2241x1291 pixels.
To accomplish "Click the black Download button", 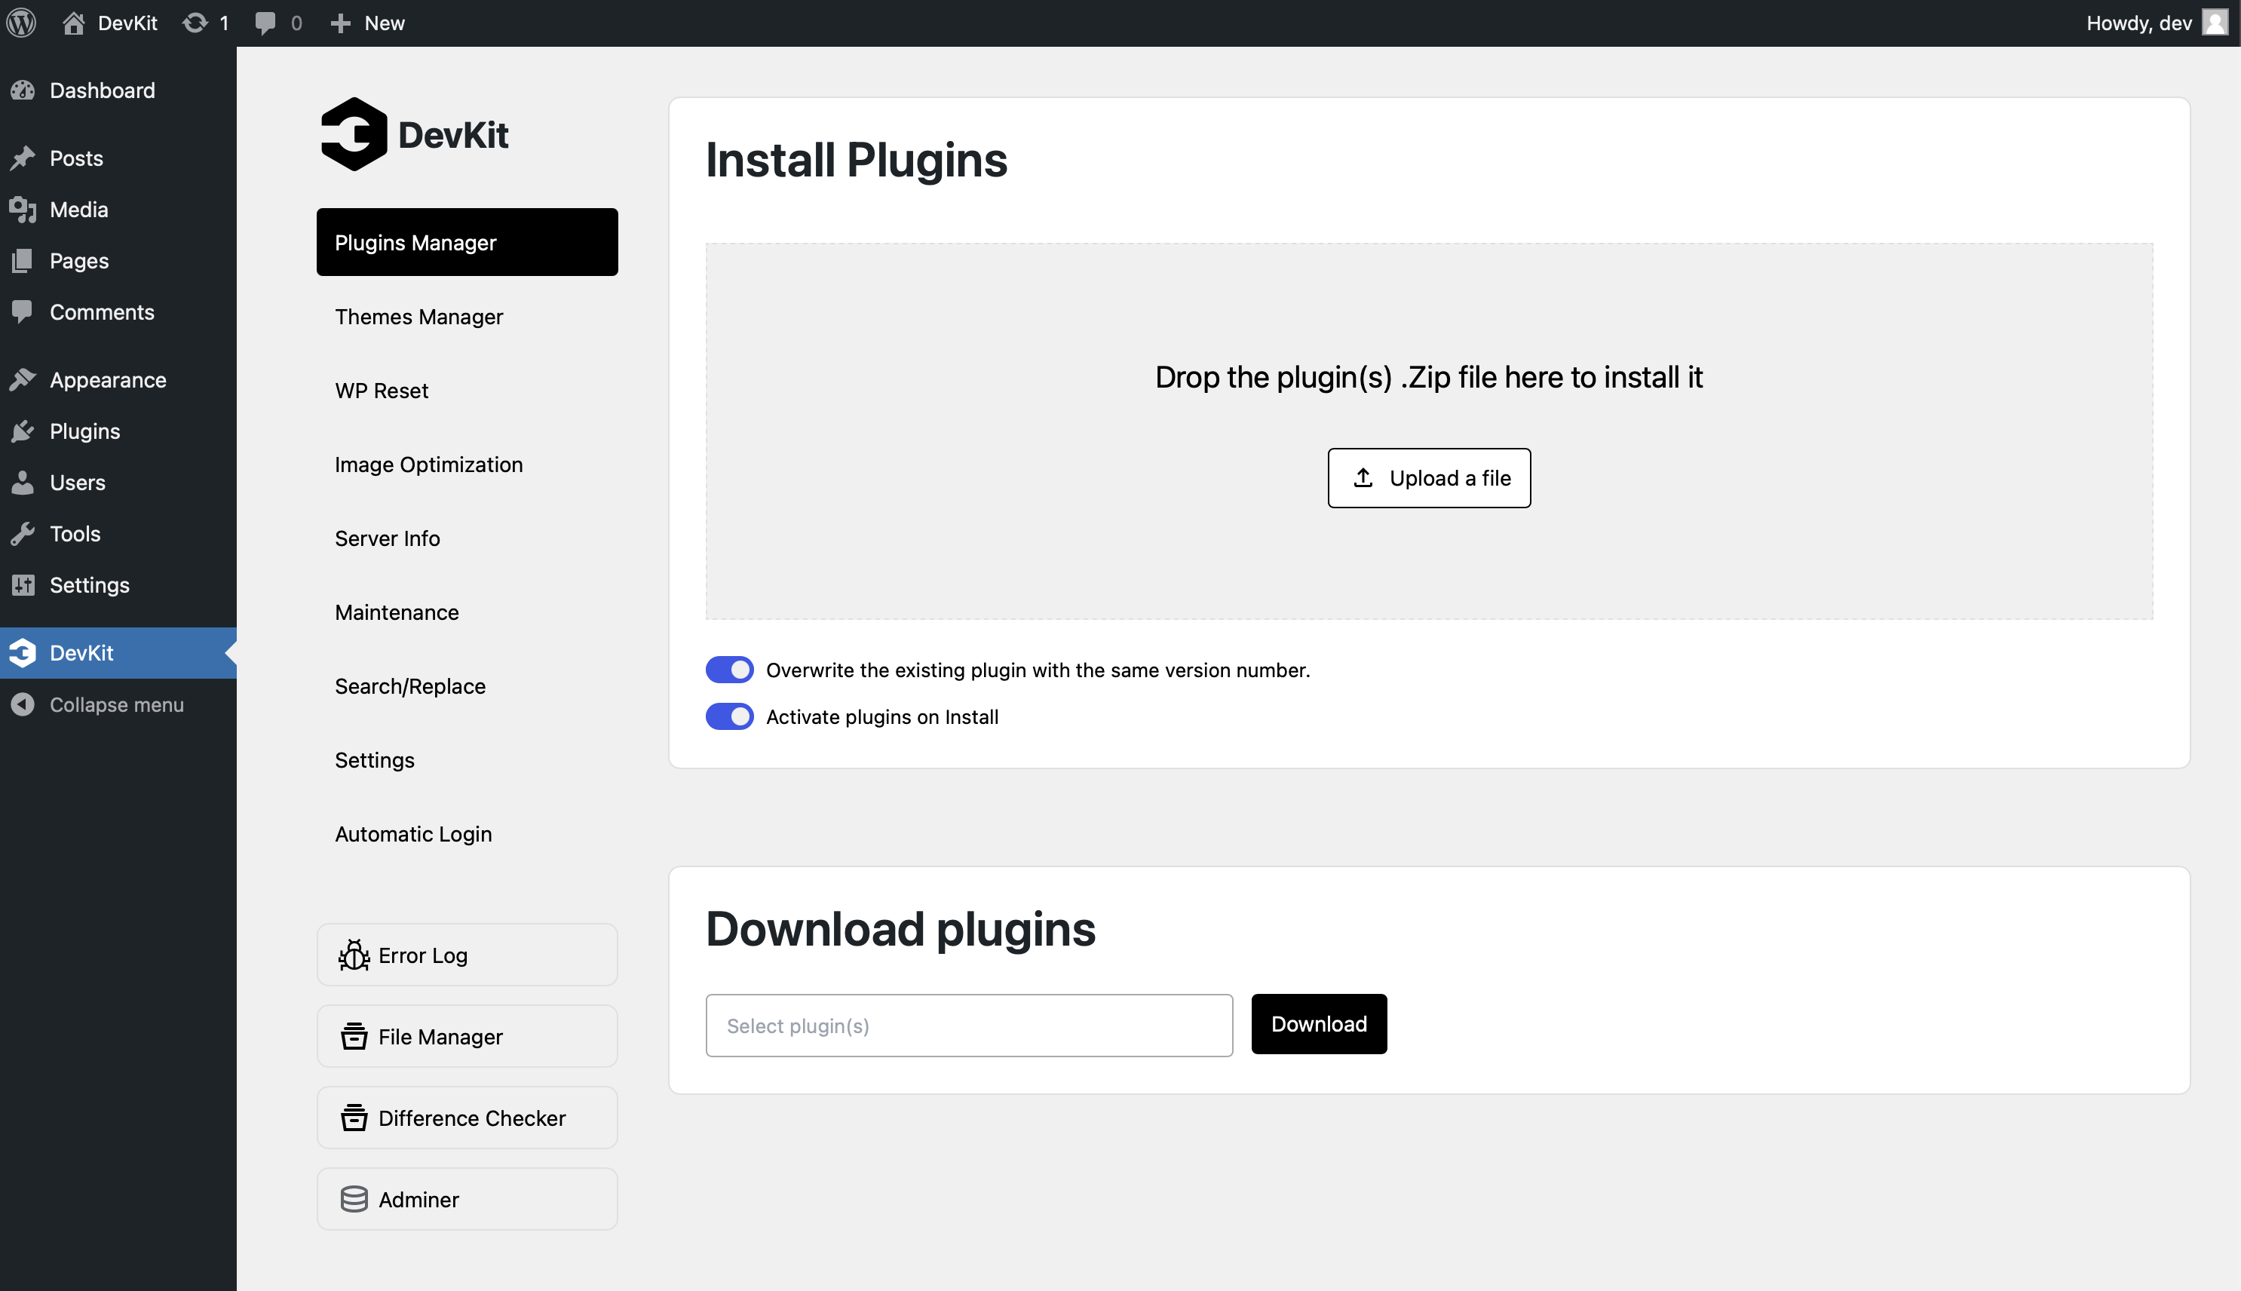I will click(x=1319, y=1024).
